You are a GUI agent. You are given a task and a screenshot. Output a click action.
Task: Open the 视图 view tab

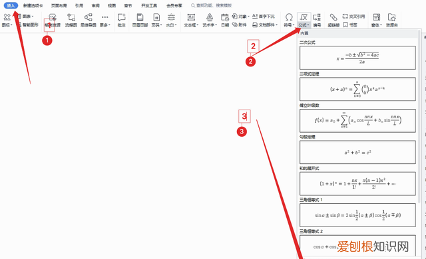coord(112,5)
